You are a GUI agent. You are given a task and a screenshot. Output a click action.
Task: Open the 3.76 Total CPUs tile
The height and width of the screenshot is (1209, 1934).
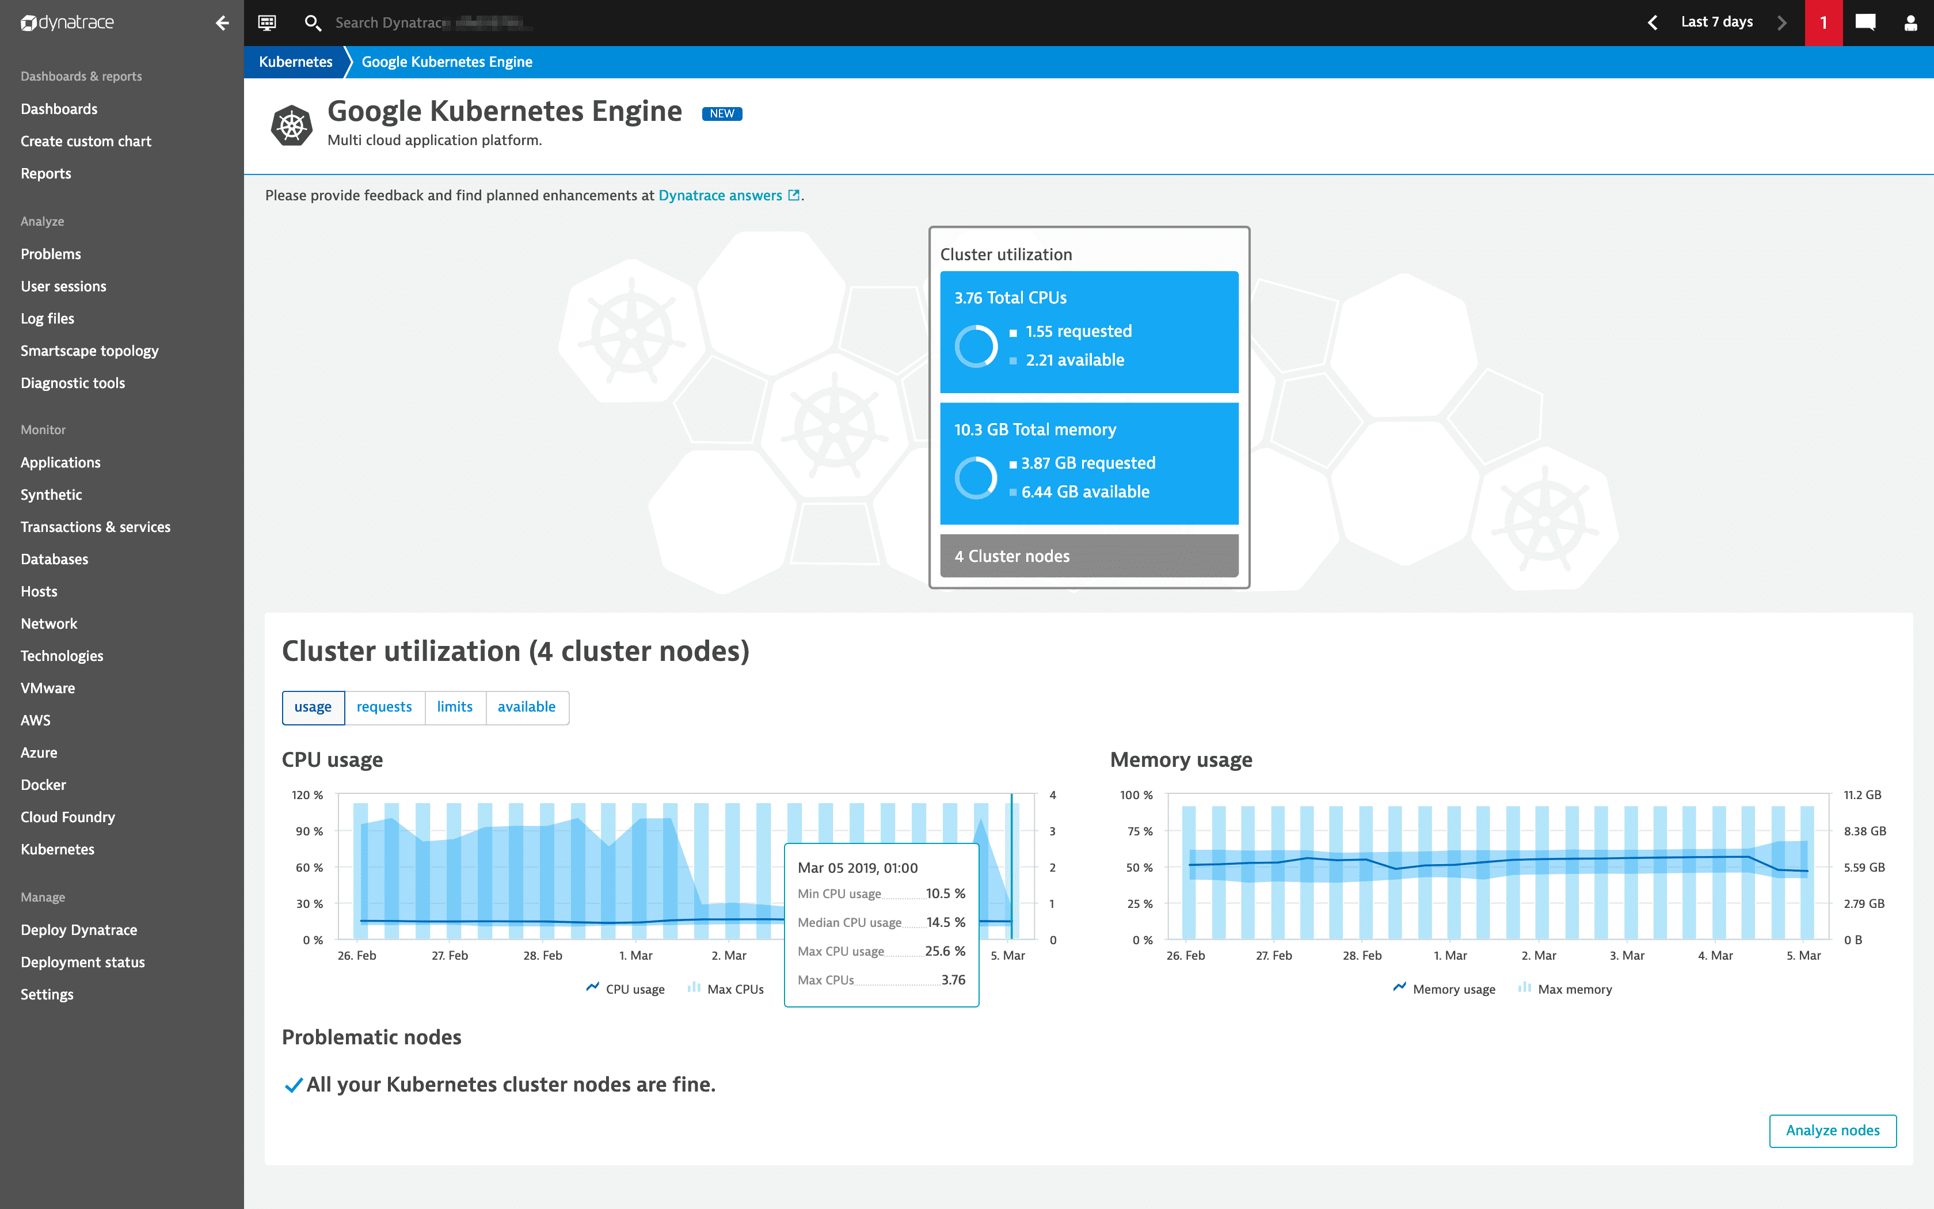[x=1089, y=332]
